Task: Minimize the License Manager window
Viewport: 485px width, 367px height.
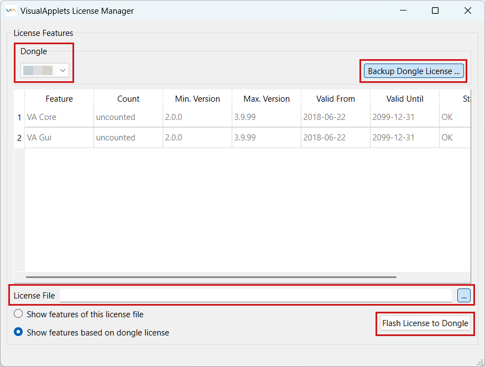Action: tap(403, 11)
